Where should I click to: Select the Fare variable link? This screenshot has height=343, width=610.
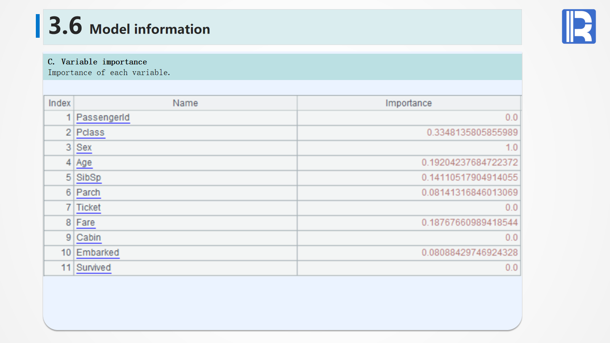[x=85, y=223]
